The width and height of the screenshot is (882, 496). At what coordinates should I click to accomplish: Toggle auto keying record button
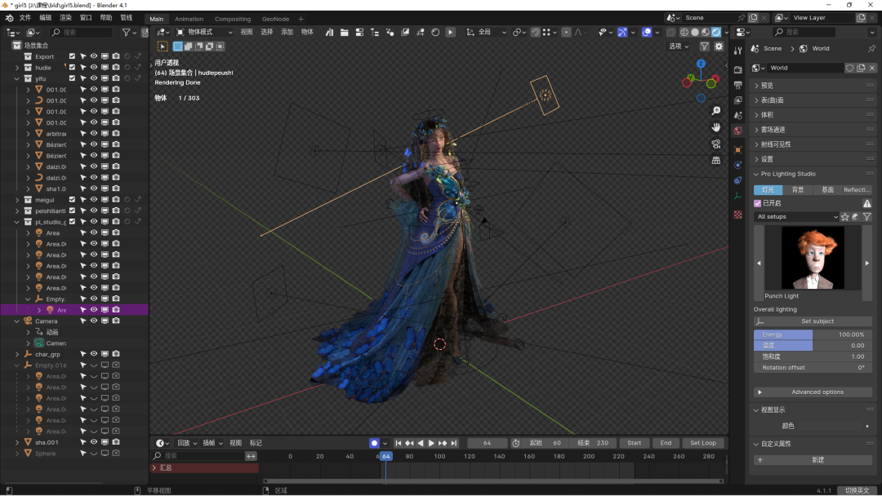(x=374, y=443)
